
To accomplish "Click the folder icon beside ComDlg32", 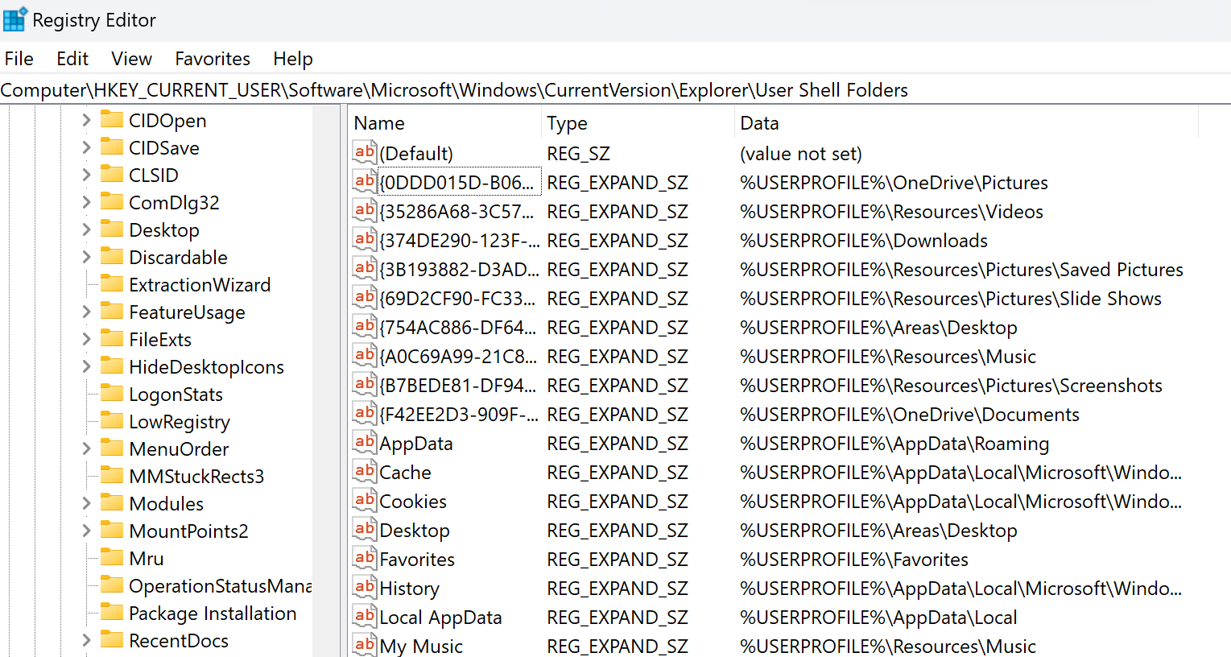I will point(112,202).
